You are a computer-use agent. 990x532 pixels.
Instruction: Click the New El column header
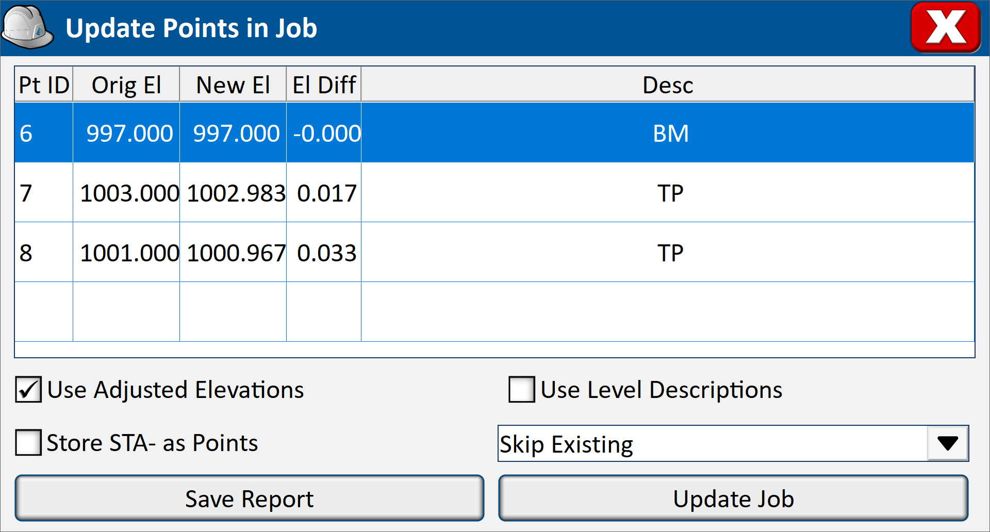click(233, 84)
